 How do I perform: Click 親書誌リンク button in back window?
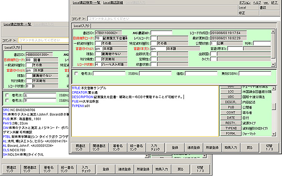point(11,169)
